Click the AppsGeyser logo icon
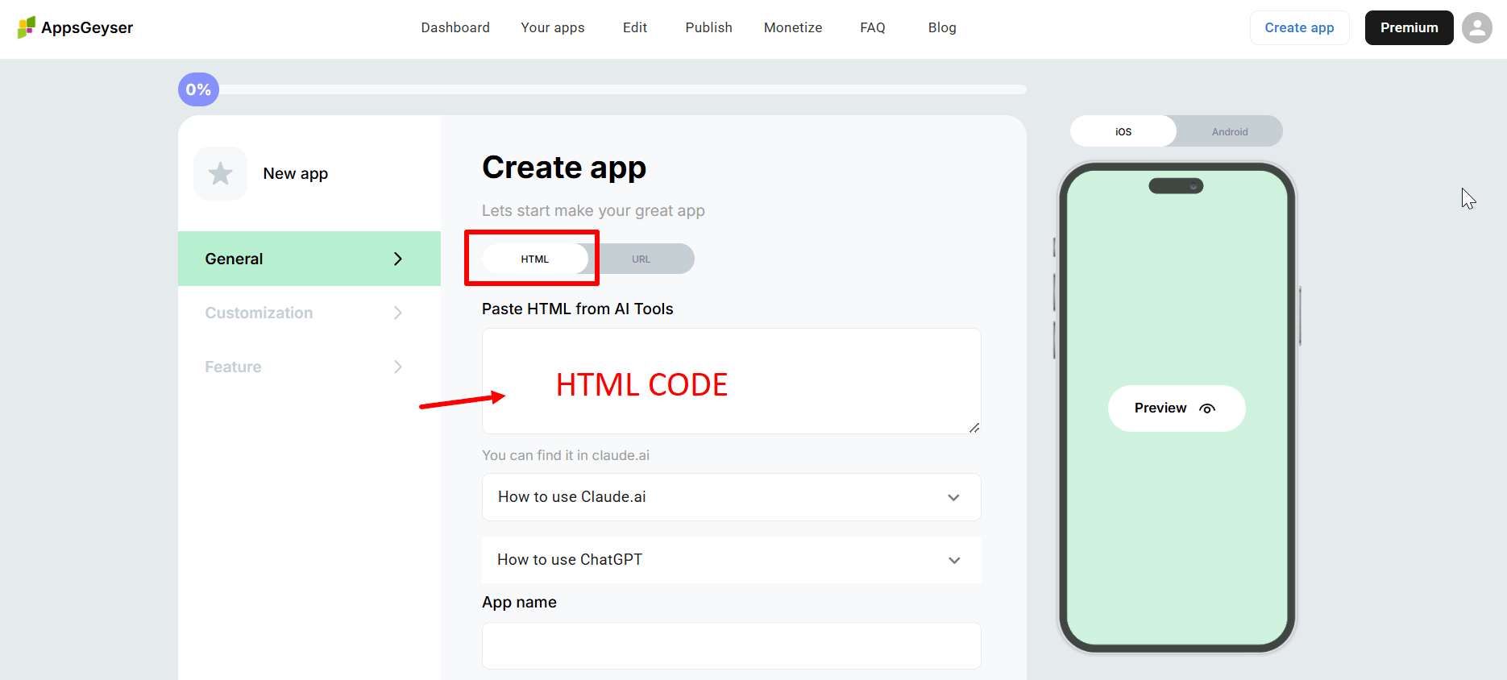Viewport: 1507px width, 680px height. coord(26,27)
